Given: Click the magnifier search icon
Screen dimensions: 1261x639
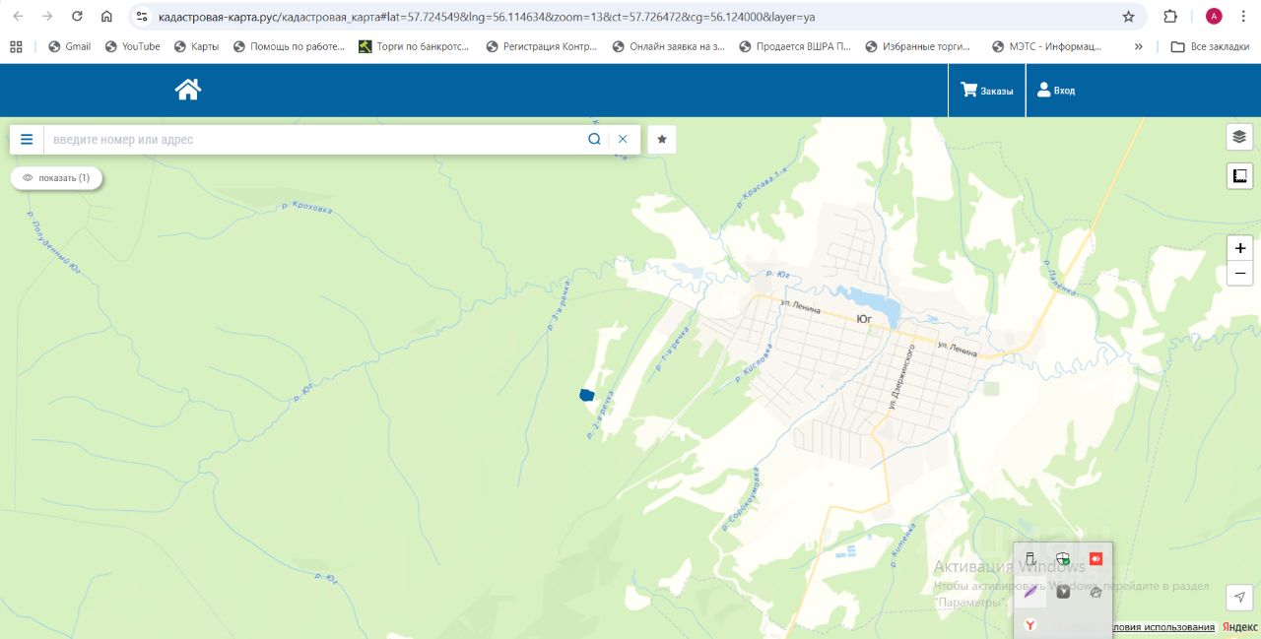Looking at the screenshot, I should click(594, 140).
